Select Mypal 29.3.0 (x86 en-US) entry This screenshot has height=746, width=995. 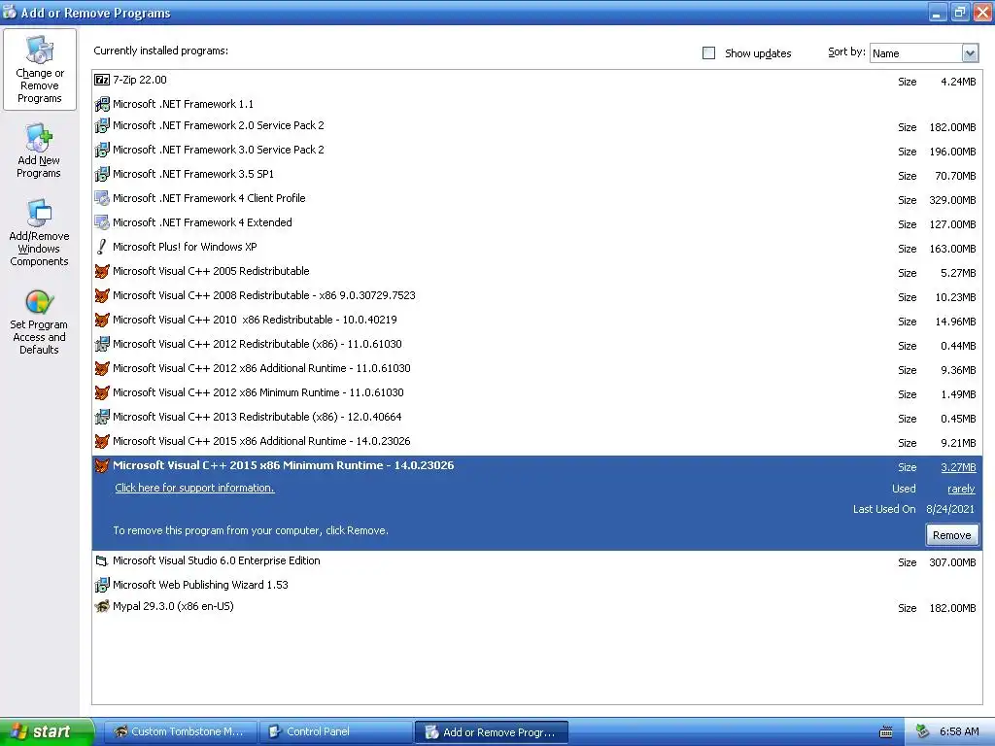coord(536,607)
